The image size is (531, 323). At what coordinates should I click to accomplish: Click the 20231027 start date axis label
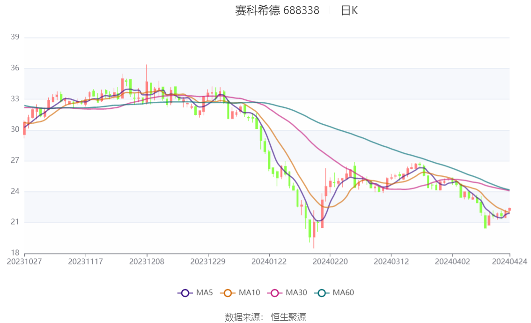point(24,262)
